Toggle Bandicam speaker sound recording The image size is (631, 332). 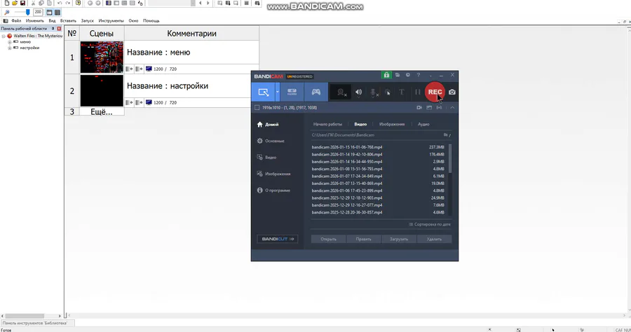[358, 92]
